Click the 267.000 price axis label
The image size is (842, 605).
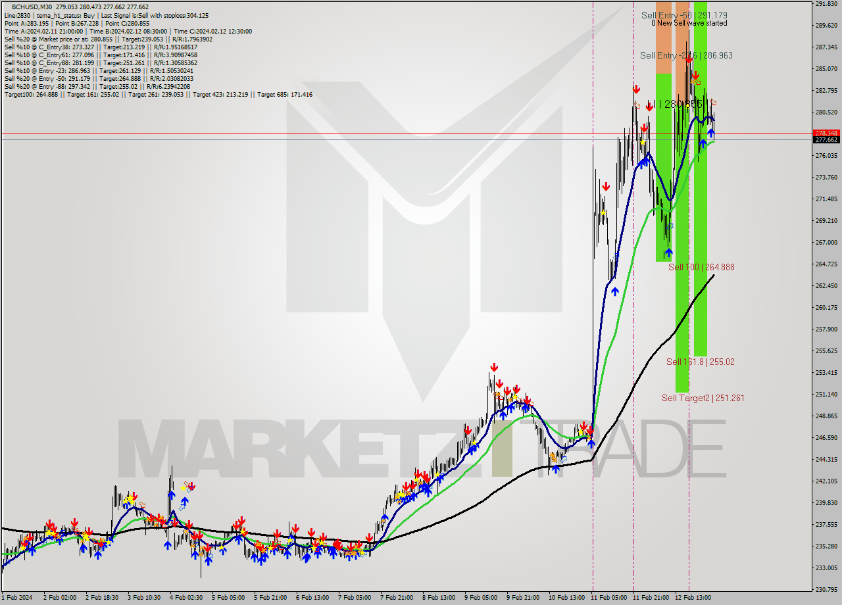click(x=826, y=242)
